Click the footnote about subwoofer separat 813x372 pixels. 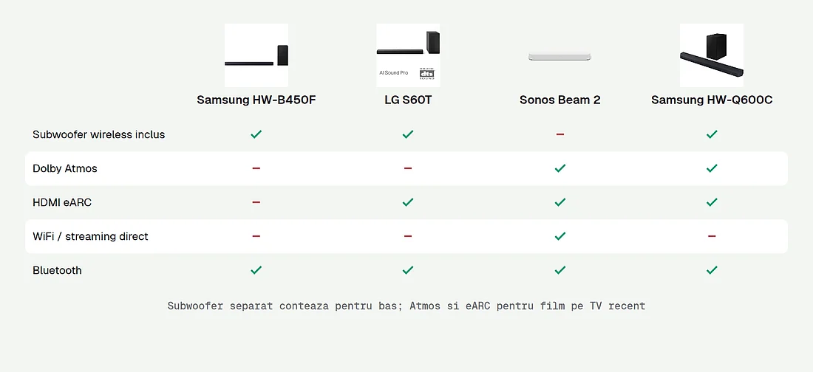406,306
